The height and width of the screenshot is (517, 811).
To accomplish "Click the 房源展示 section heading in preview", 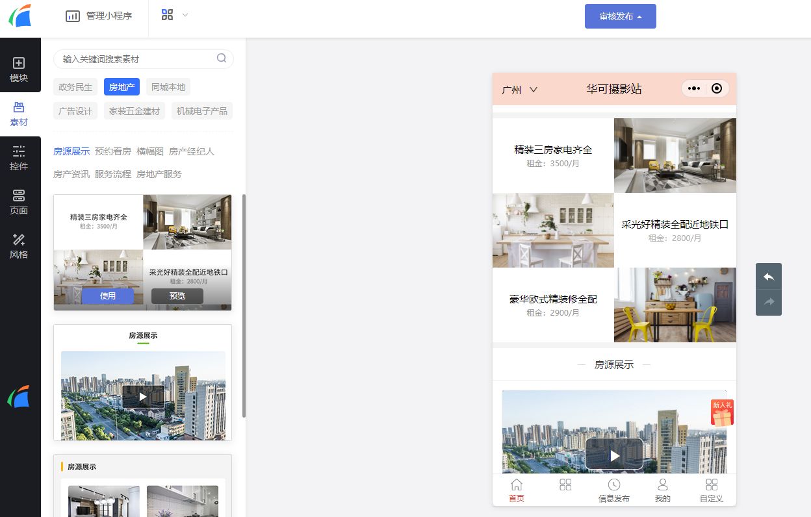I will tap(614, 365).
